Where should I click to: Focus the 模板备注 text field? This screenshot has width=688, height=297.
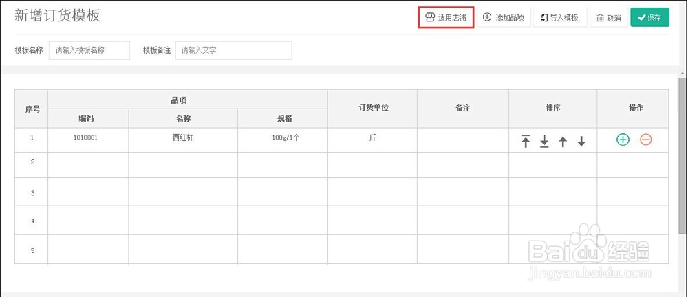[233, 50]
